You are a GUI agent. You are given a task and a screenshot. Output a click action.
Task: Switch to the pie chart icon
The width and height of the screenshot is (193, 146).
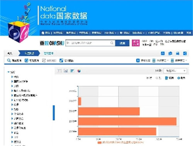[79, 71]
